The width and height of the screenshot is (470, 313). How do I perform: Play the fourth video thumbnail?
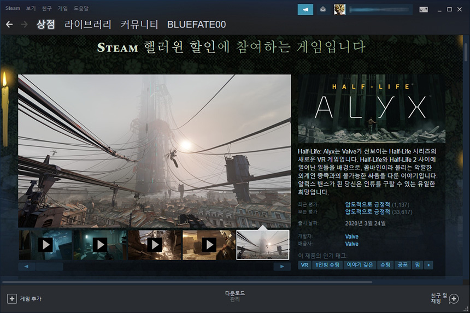(209, 245)
